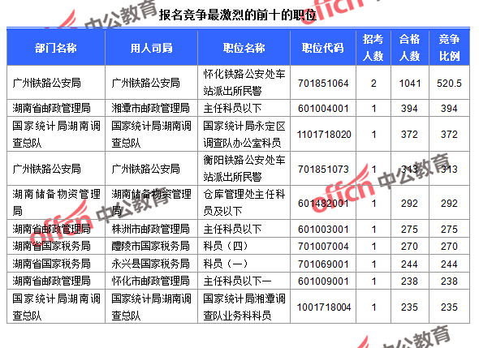Click 广州铁路公安局 department in first row
This screenshot has height=348, width=479.
pyautogui.click(x=46, y=83)
